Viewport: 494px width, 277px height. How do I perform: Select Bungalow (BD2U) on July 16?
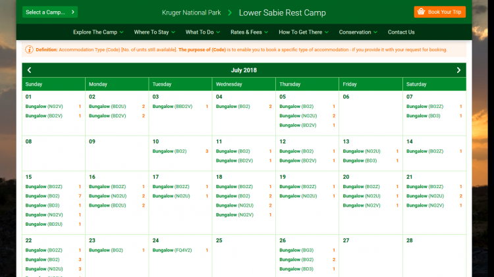(x=107, y=205)
